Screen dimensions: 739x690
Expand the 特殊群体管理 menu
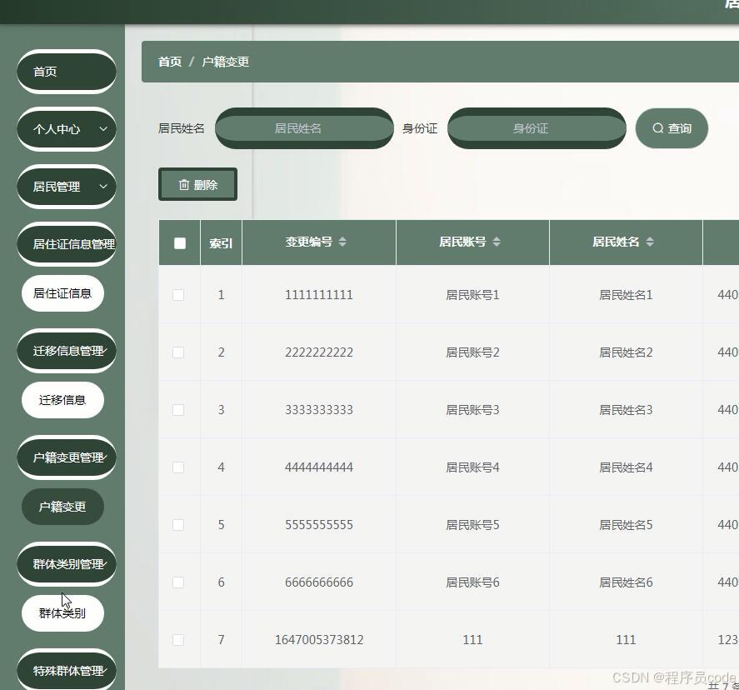click(67, 670)
